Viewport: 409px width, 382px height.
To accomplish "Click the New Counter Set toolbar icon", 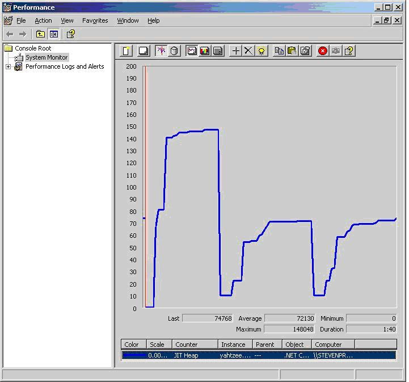I will pyautogui.click(x=127, y=51).
